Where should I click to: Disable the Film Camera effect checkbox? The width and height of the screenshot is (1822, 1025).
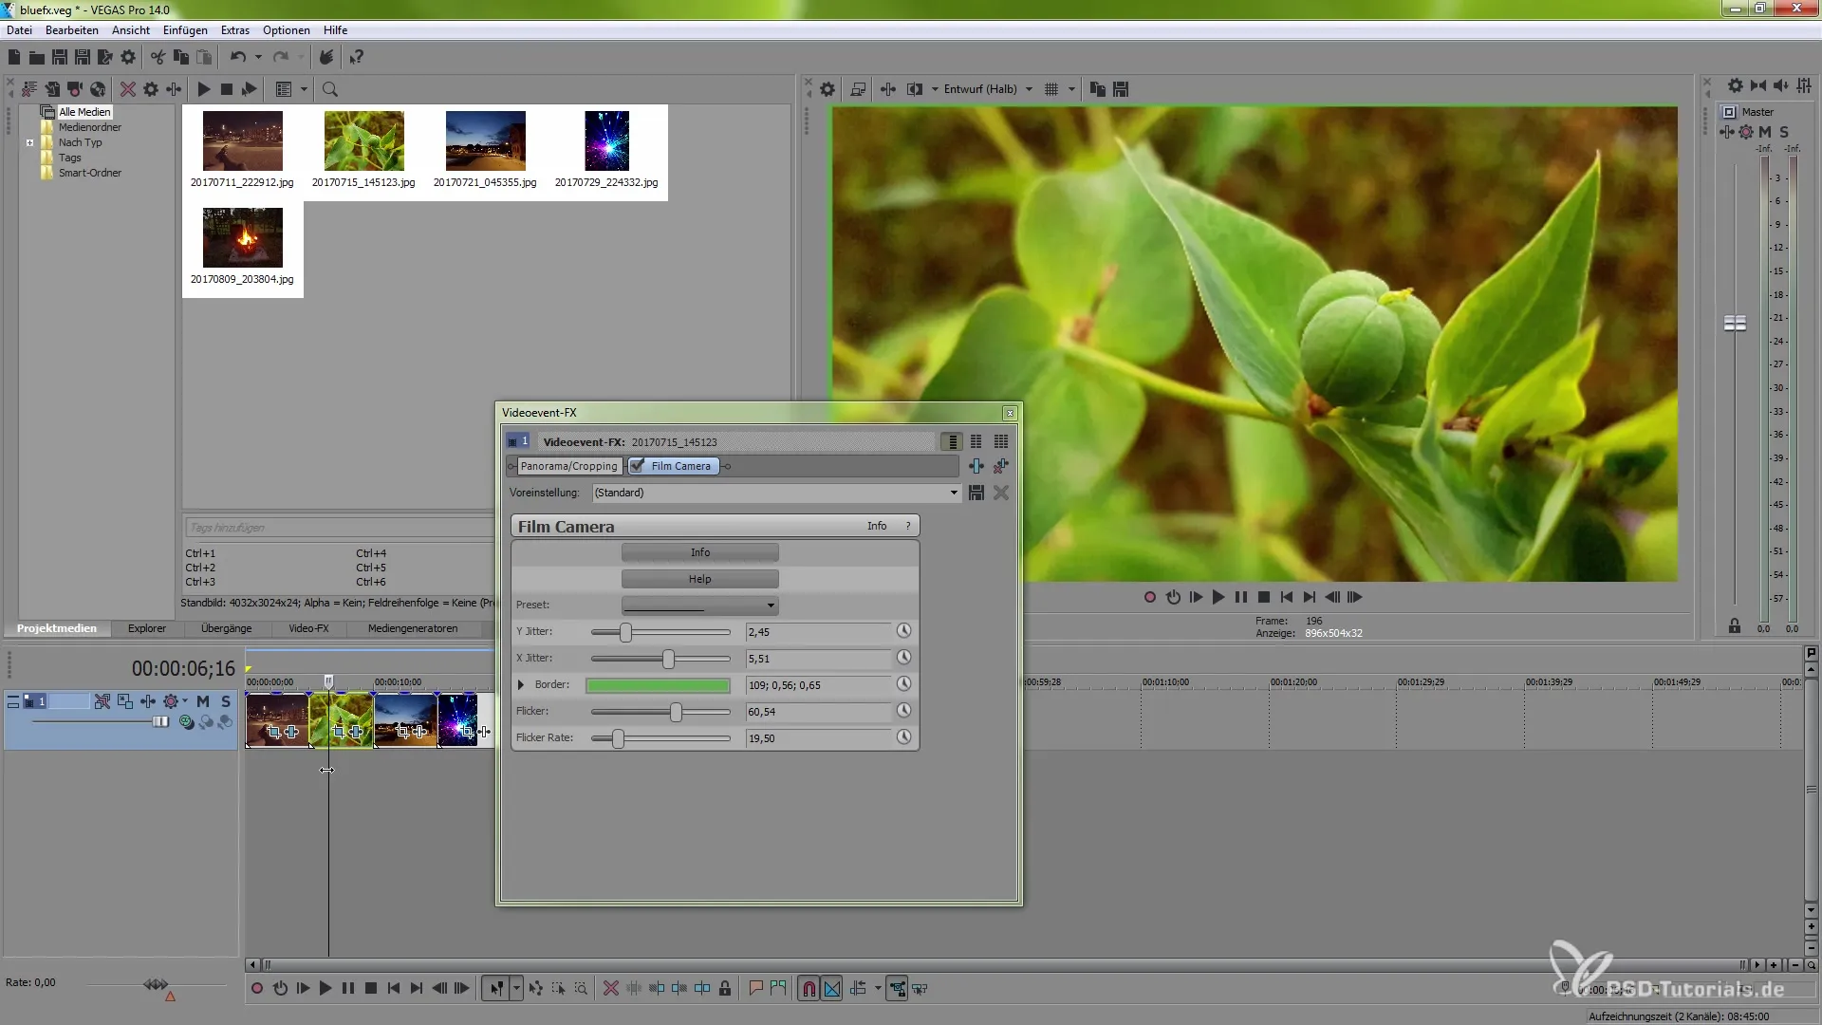(638, 466)
